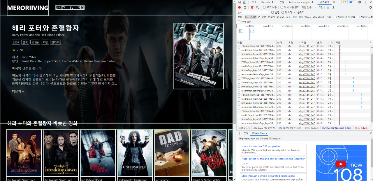The width and height of the screenshot is (373, 181).
Task: Filter requests by 문서
Action: [295, 17]
